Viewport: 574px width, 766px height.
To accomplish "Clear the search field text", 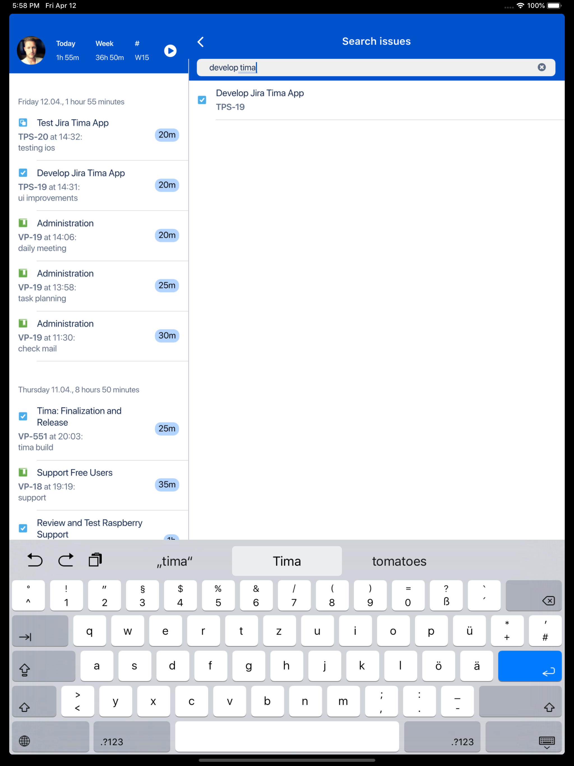I will (541, 67).
